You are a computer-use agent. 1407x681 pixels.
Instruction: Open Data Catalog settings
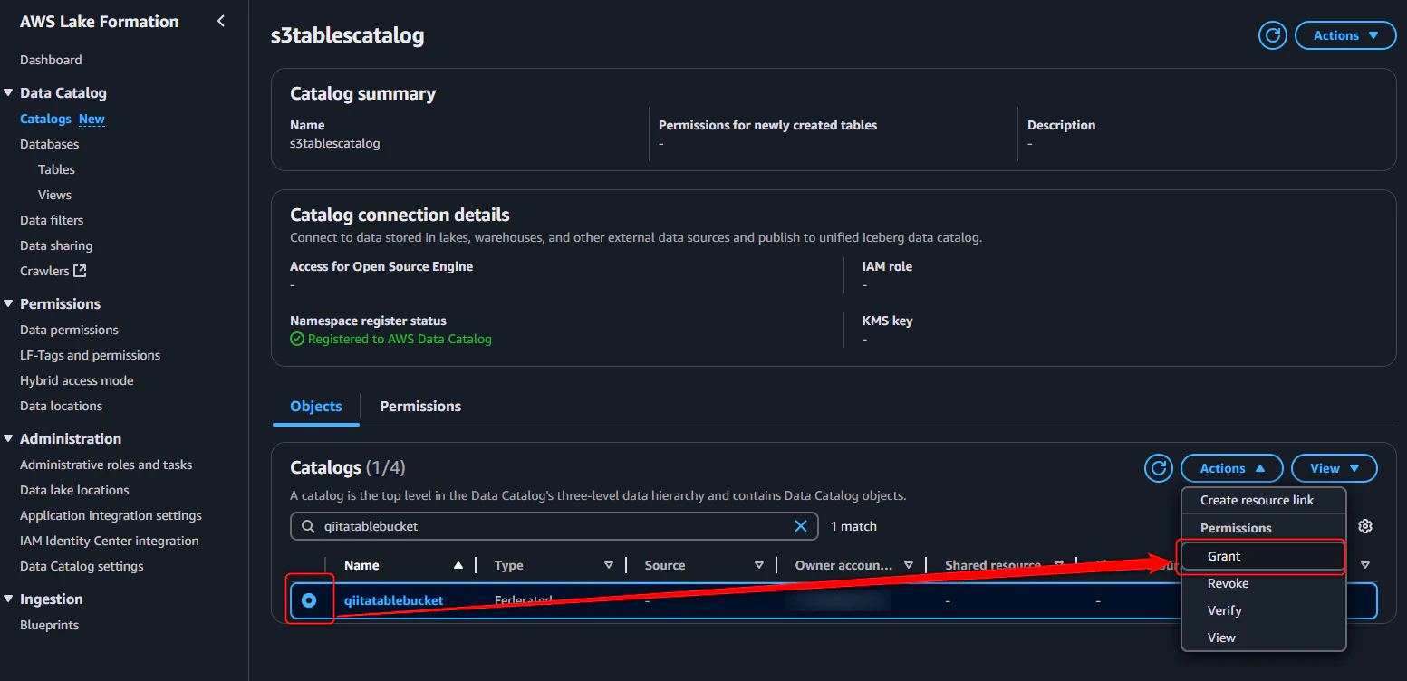pos(82,566)
